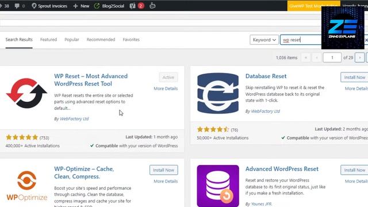Click the WP Reset five-star rating

22,137
